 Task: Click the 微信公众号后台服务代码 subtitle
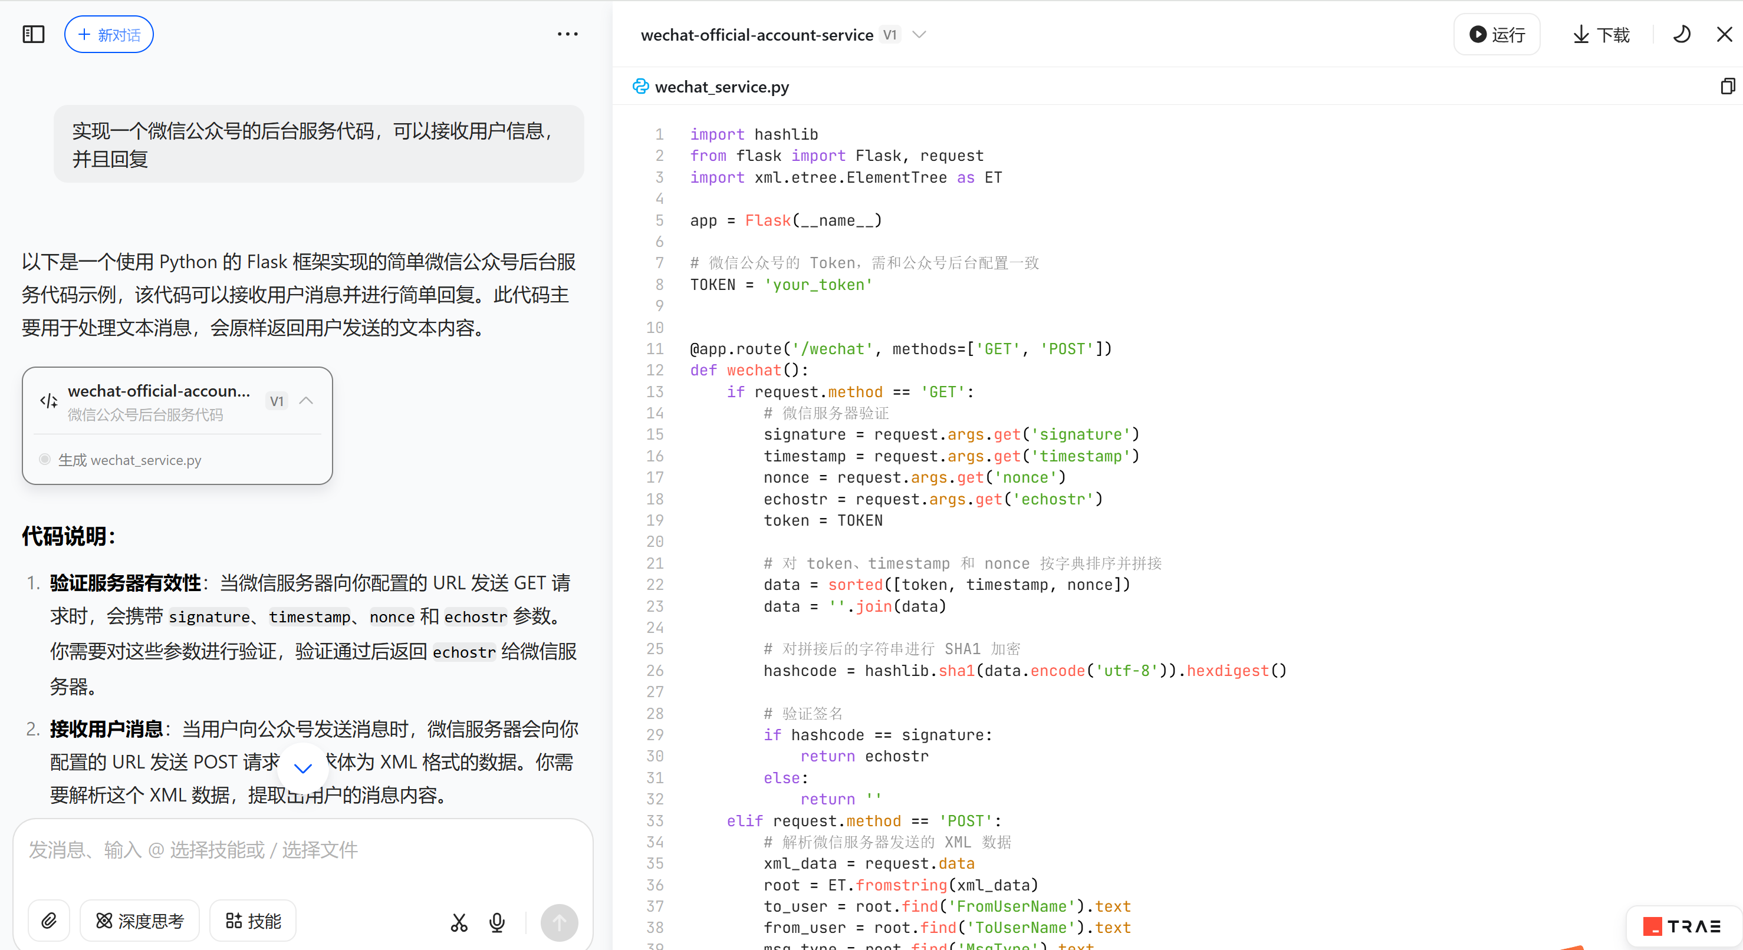145,414
